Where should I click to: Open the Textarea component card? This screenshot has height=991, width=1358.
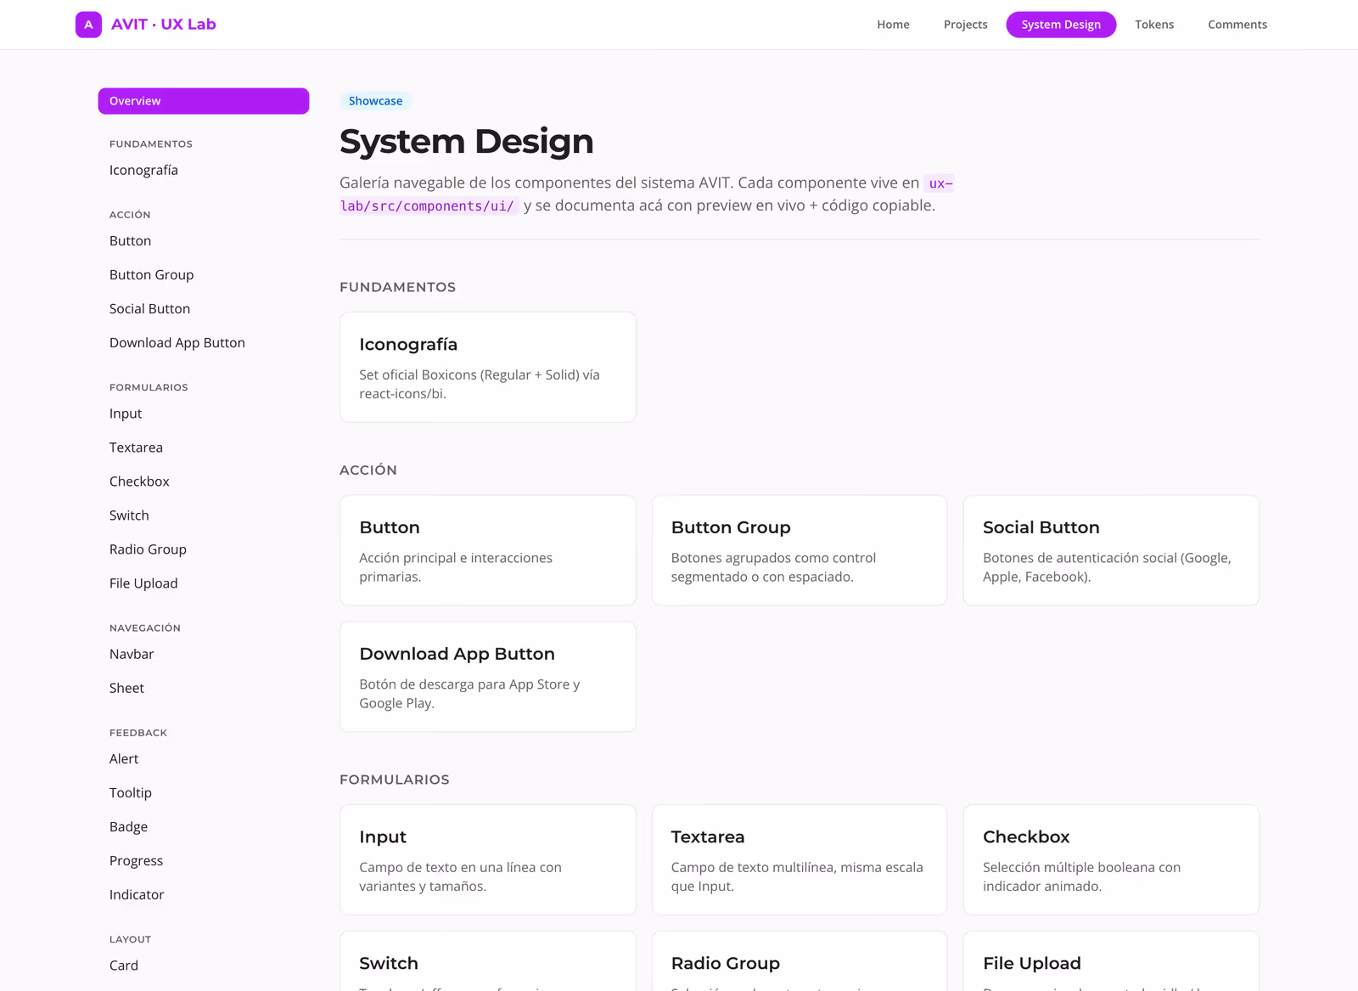click(x=800, y=859)
